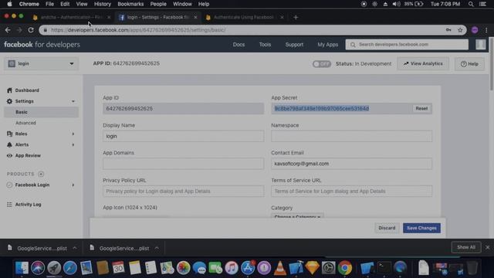Expand the Roles submenu arrow
The image size is (494, 278).
[73, 134]
